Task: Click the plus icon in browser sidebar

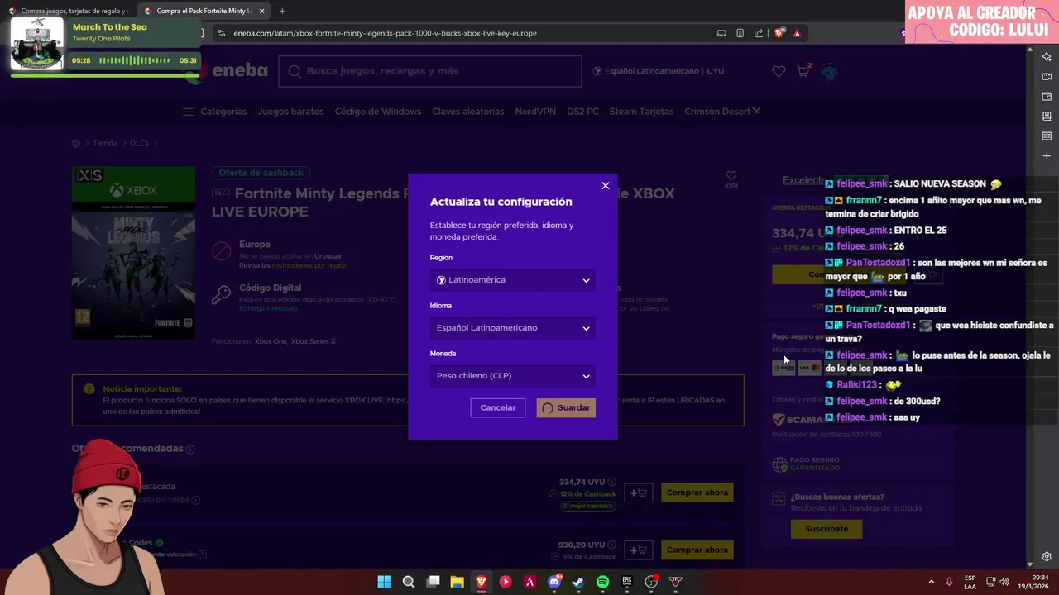Action: (x=1047, y=156)
